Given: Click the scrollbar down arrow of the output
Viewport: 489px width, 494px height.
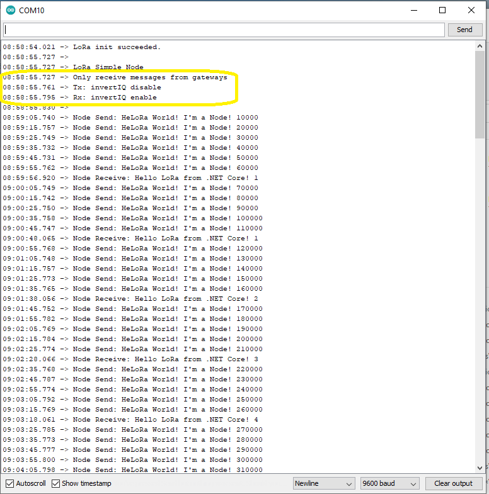Looking at the screenshot, I should pyautogui.click(x=480, y=468).
